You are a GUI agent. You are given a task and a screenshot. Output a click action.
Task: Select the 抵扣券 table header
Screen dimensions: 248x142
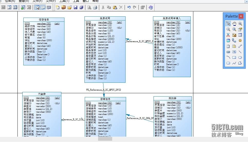(x=173, y=98)
